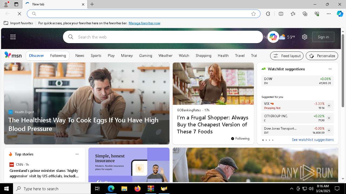Open the 59°F weather widget
346x194 pixels.
[x=287, y=37]
